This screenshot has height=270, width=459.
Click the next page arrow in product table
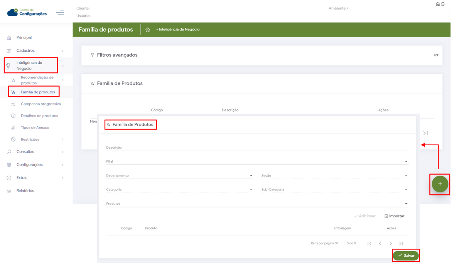[390, 243]
